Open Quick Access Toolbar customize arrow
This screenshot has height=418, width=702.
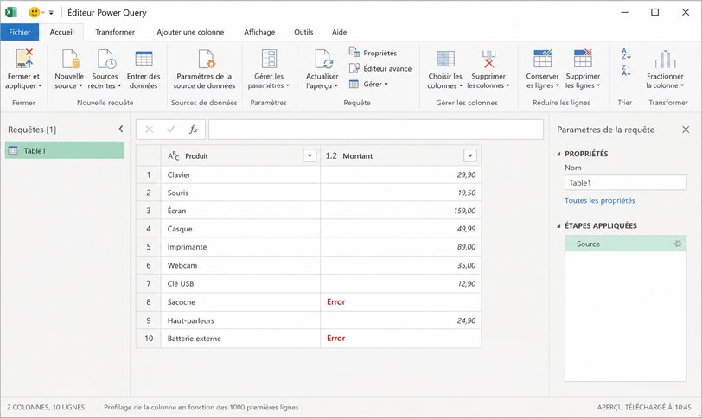point(51,13)
